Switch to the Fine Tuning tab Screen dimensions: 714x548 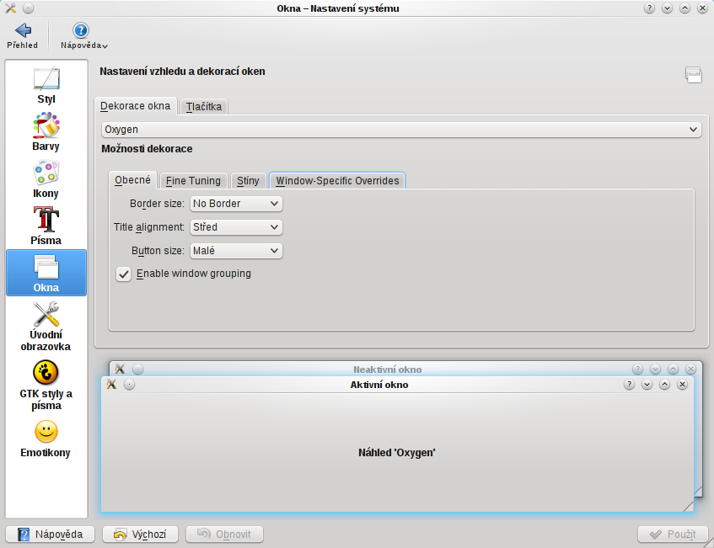(x=193, y=181)
